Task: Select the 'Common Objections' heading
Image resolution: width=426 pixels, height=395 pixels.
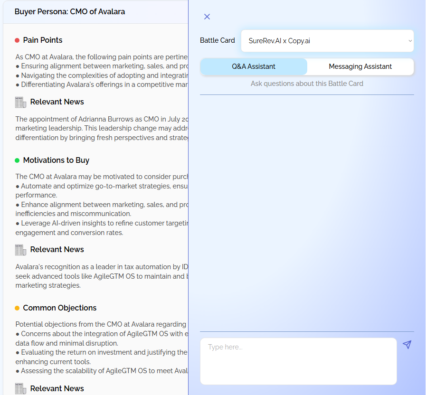Action: (60, 308)
